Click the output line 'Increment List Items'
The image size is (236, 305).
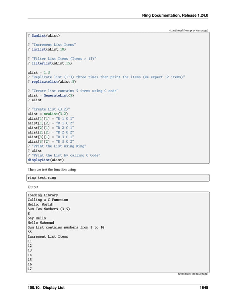48,237
